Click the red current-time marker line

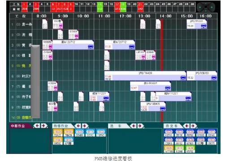coord(162,70)
